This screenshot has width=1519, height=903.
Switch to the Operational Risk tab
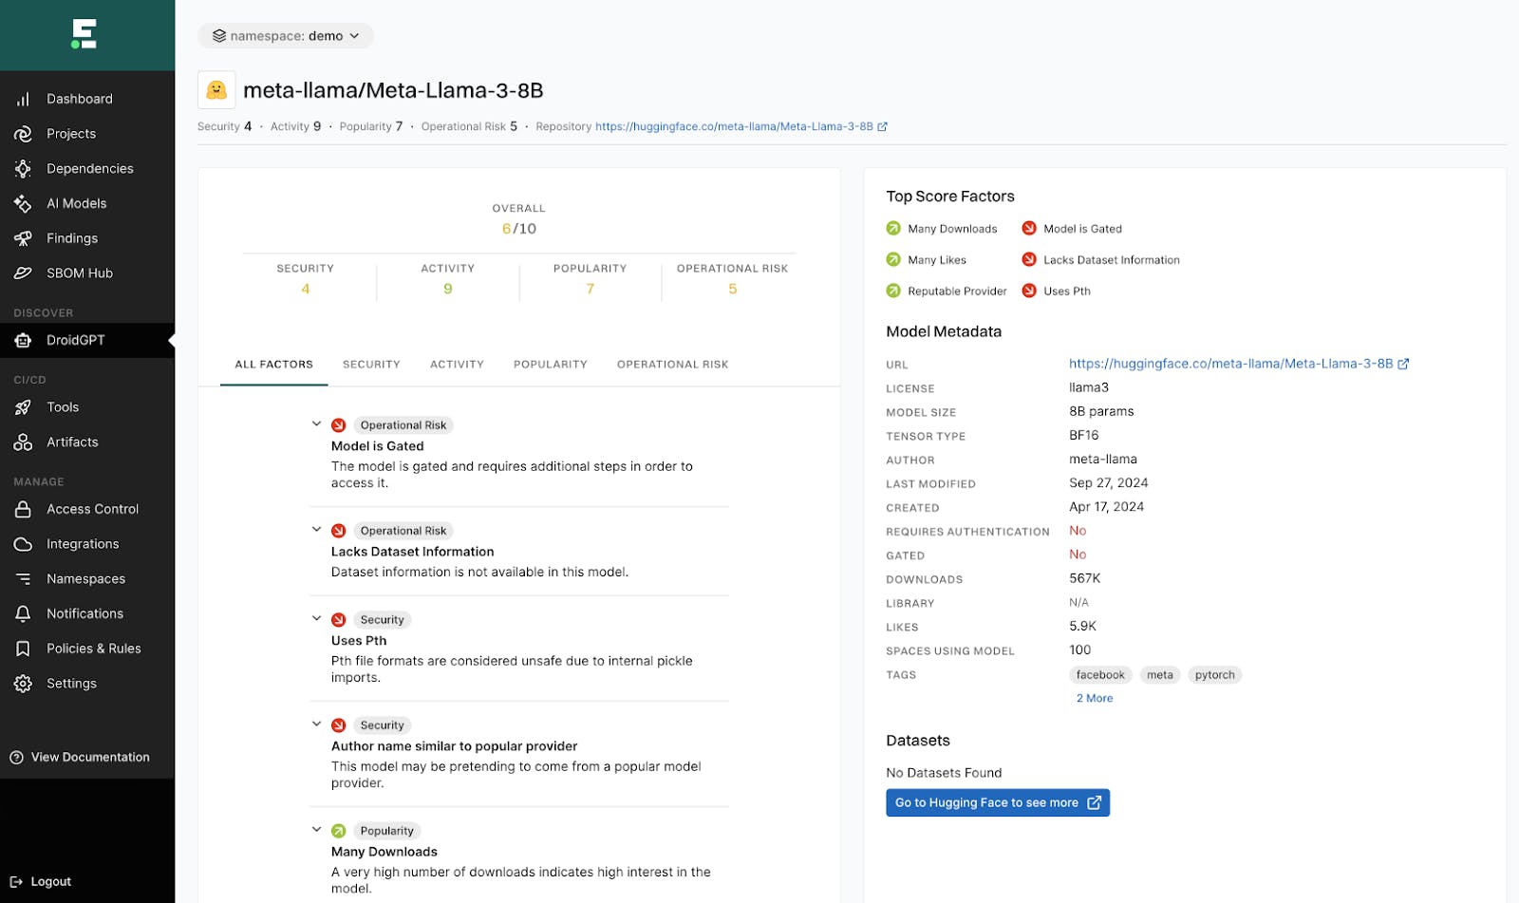pyautogui.click(x=672, y=365)
